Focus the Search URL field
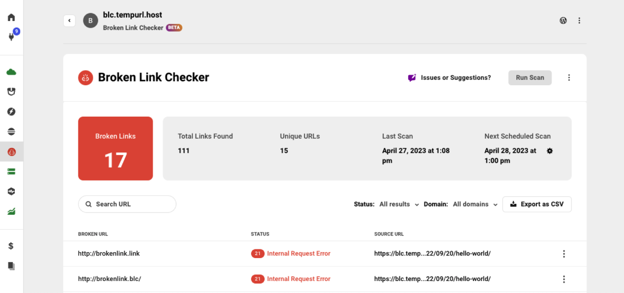The height and width of the screenshot is (293, 624). (x=127, y=204)
